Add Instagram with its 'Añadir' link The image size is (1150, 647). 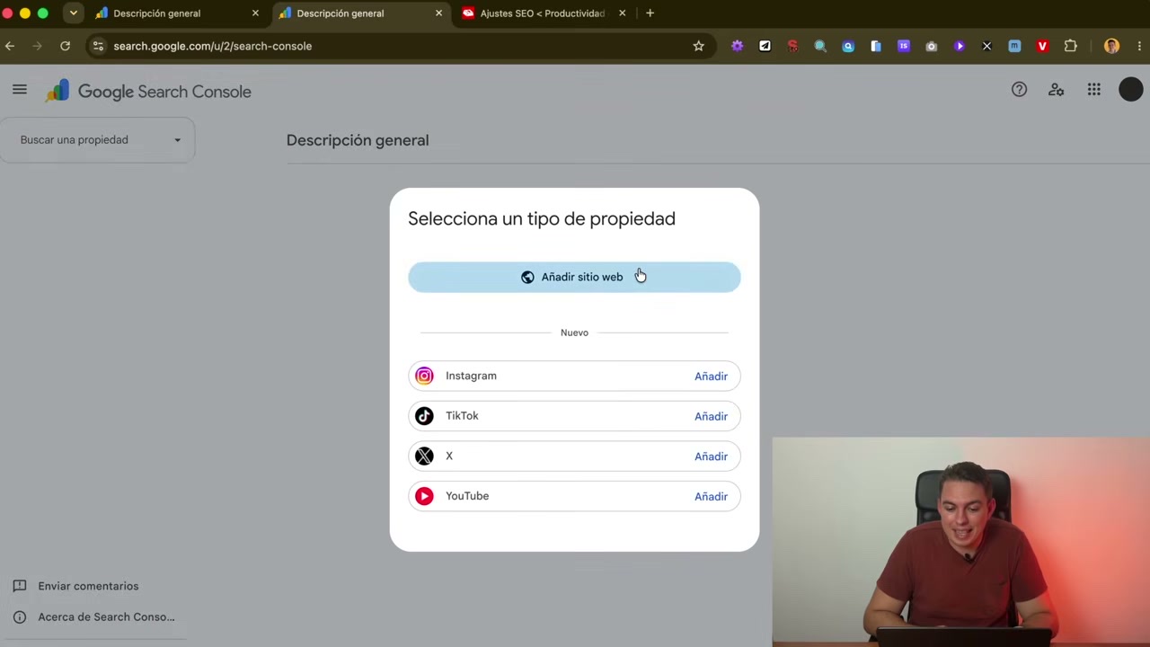pos(711,377)
